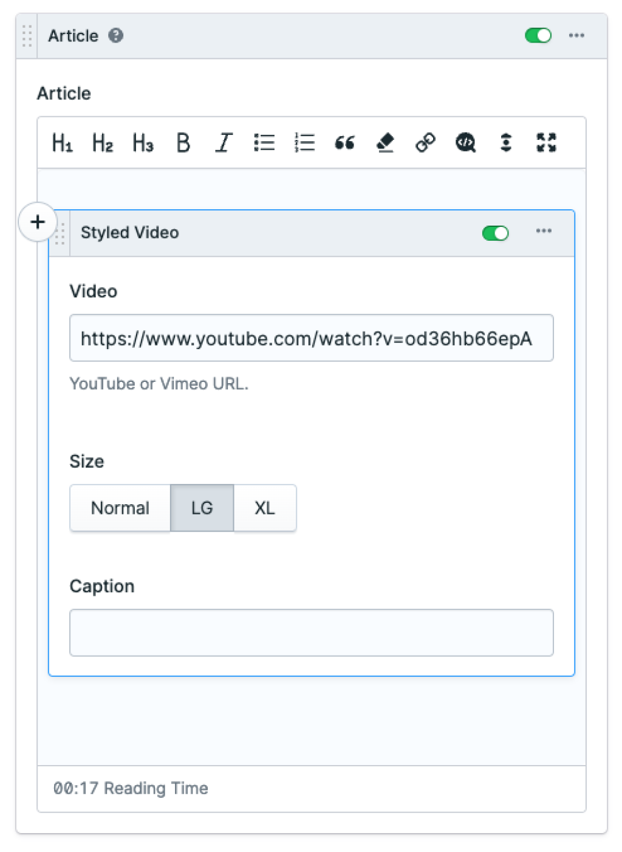Insert a bulleted list
The image size is (622, 852).
click(264, 142)
